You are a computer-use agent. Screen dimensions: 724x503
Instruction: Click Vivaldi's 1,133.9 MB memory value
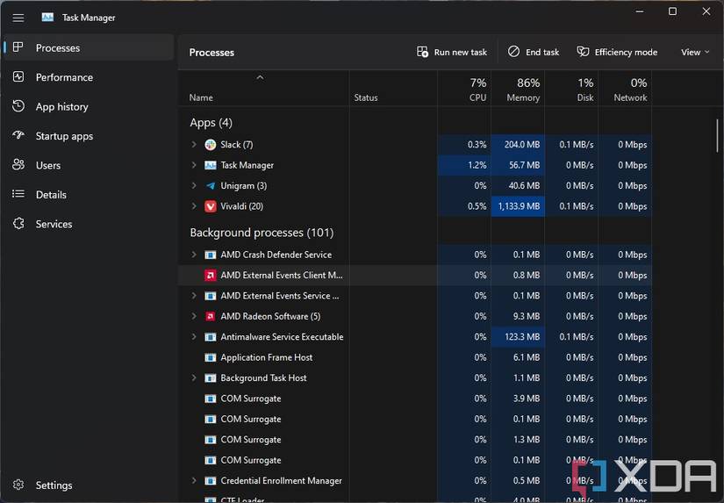(x=519, y=206)
